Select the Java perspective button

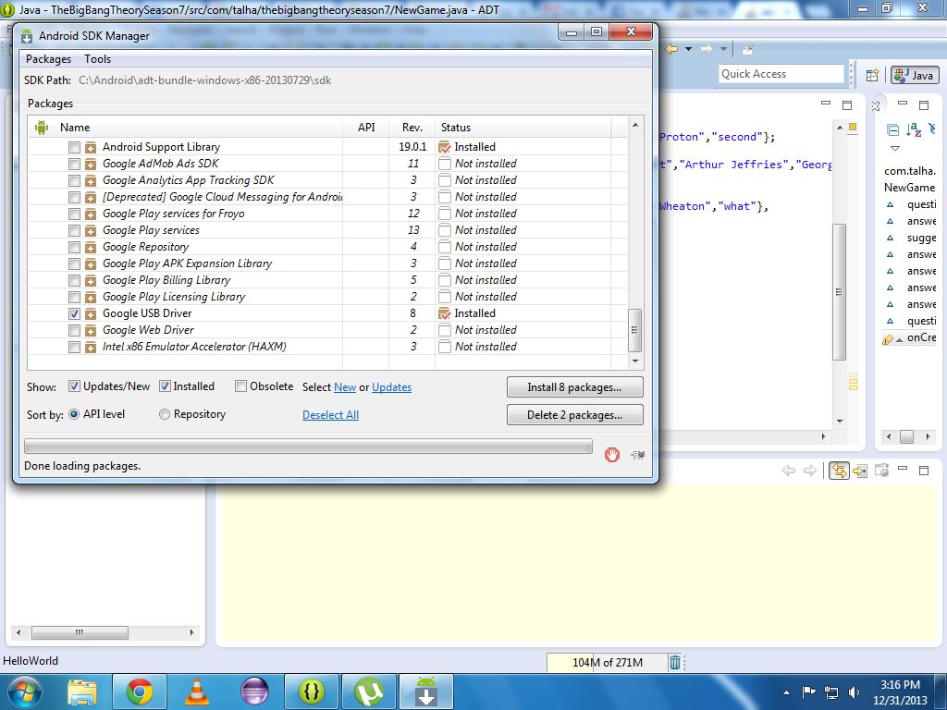[915, 75]
